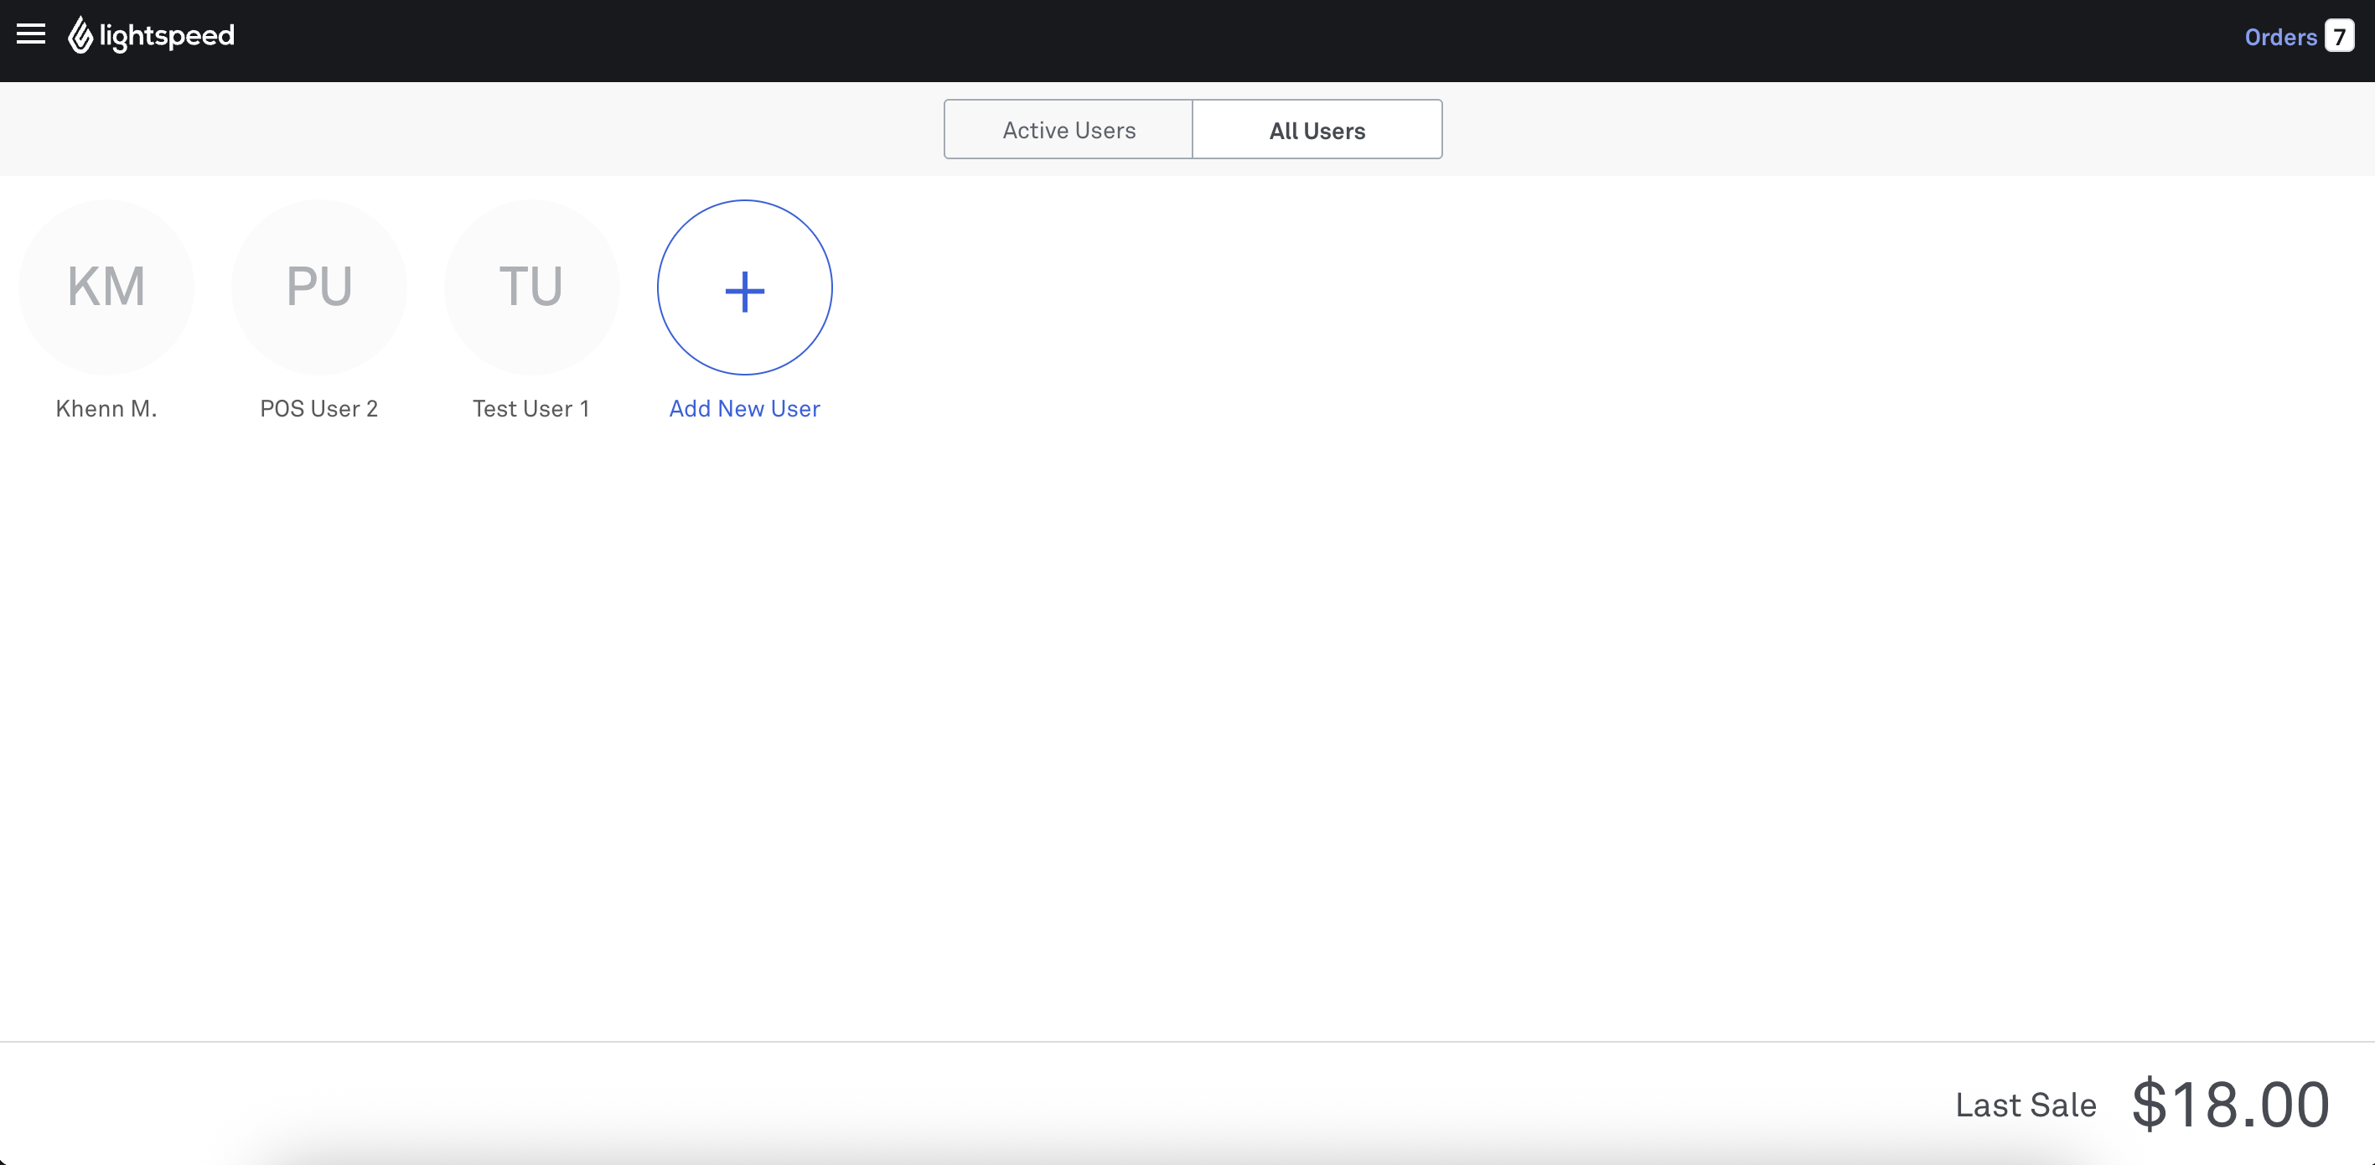2375x1165 pixels.
Task: Switch to the Active Users tab
Action: point(1068,130)
